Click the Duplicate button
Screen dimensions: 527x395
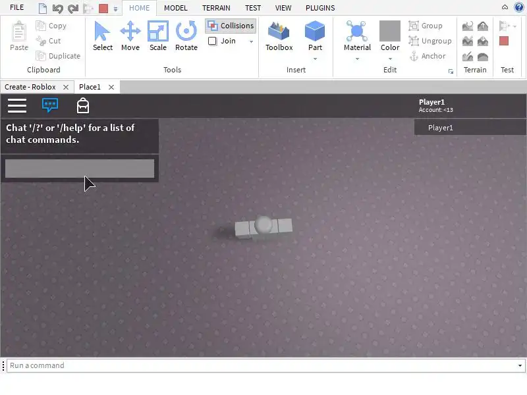tap(58, 56)
